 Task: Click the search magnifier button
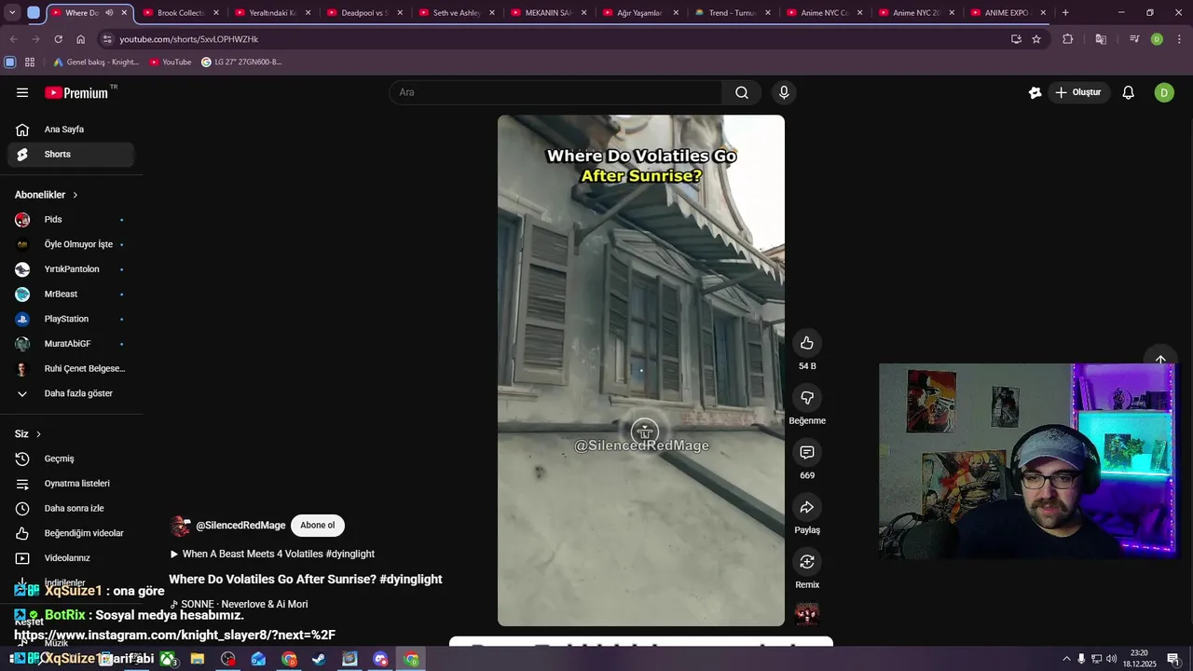pos(742,92)
